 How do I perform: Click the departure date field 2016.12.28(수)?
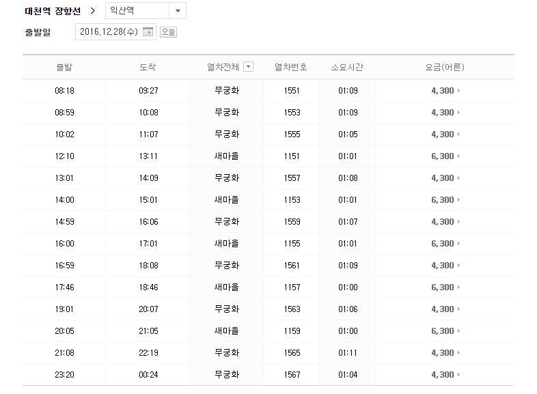pyautogui.click(x=115, y=32)
